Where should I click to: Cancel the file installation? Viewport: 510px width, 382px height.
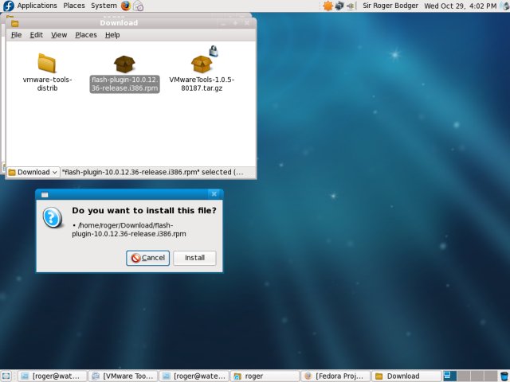[148, 258]
